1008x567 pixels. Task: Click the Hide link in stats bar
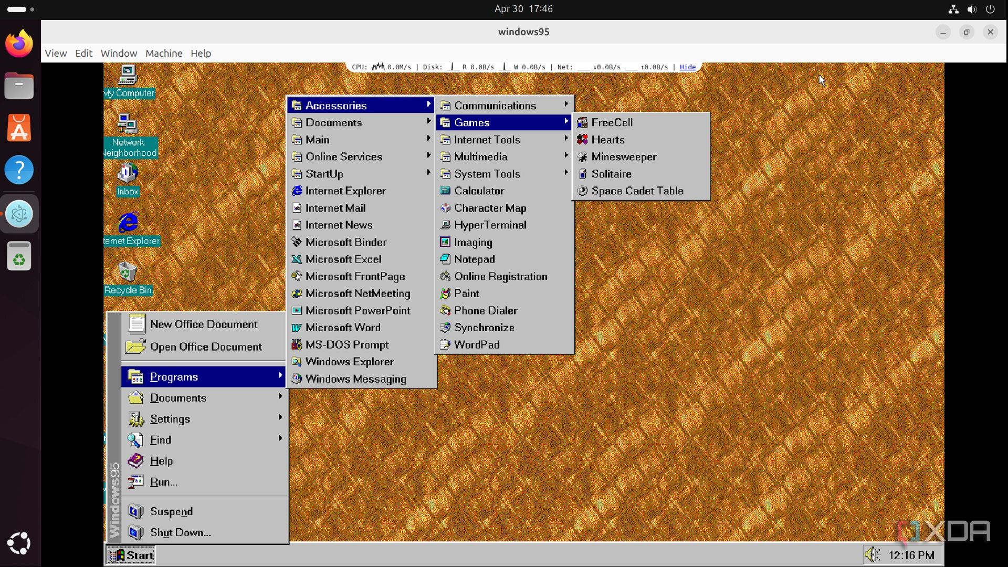(x=687, y=67)
